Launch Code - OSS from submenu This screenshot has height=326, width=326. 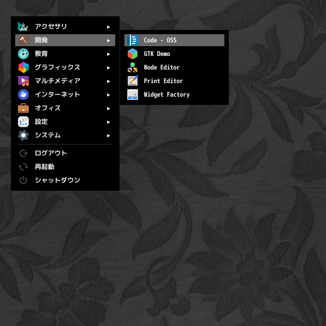(x=174, y=40)
